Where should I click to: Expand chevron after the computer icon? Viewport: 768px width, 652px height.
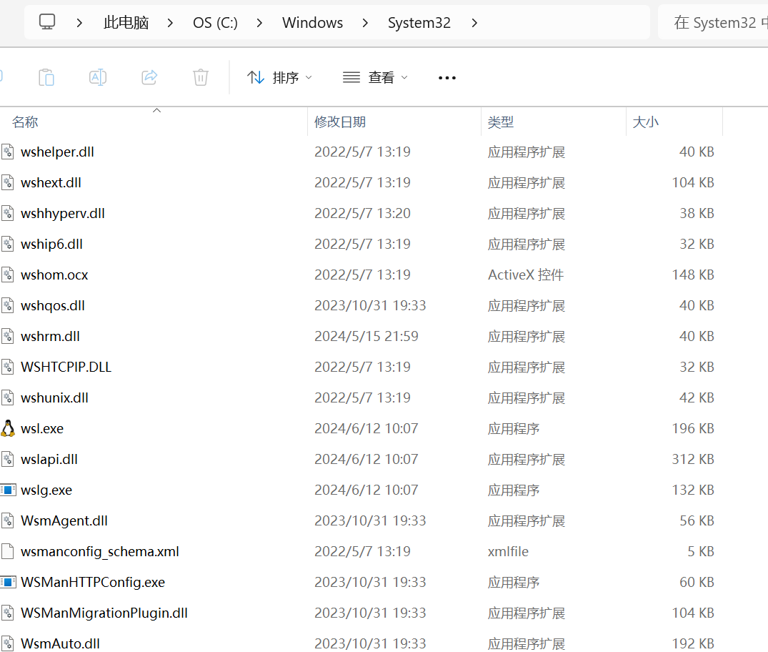79,23
